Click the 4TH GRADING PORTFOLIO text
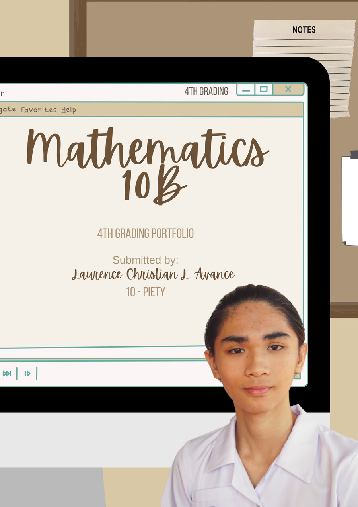 click(146, 234)
